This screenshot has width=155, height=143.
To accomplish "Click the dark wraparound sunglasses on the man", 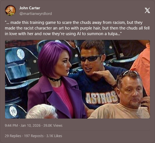I will [x=90, y=58].
